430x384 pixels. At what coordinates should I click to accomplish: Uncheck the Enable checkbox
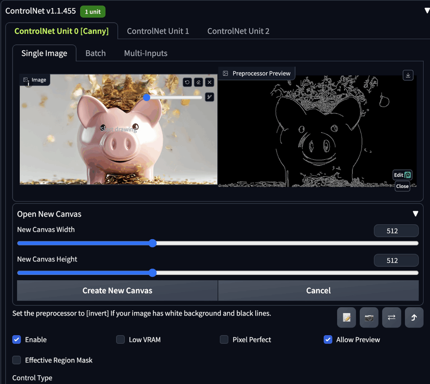click(x=17, y=340)
